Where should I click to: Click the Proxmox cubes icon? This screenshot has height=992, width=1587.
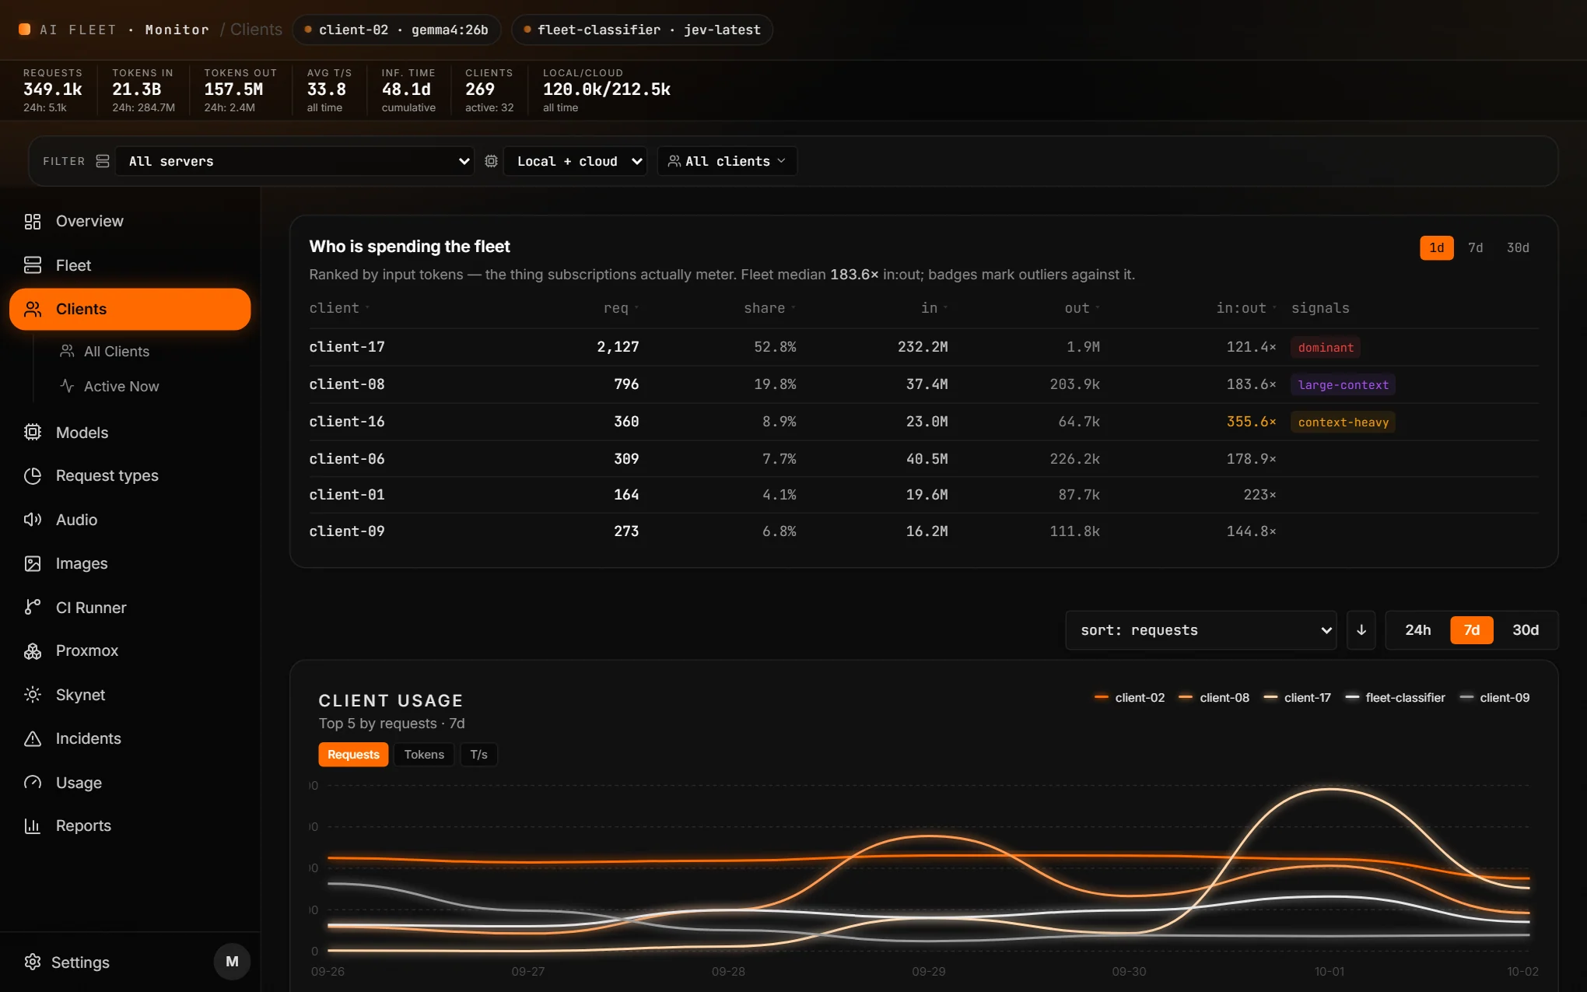coord(33,651)
